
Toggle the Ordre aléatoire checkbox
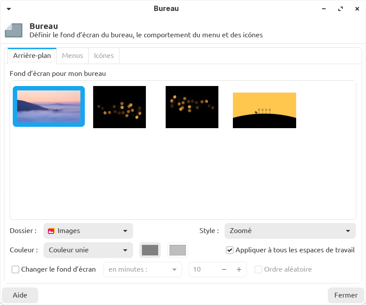tap(258, 269)
